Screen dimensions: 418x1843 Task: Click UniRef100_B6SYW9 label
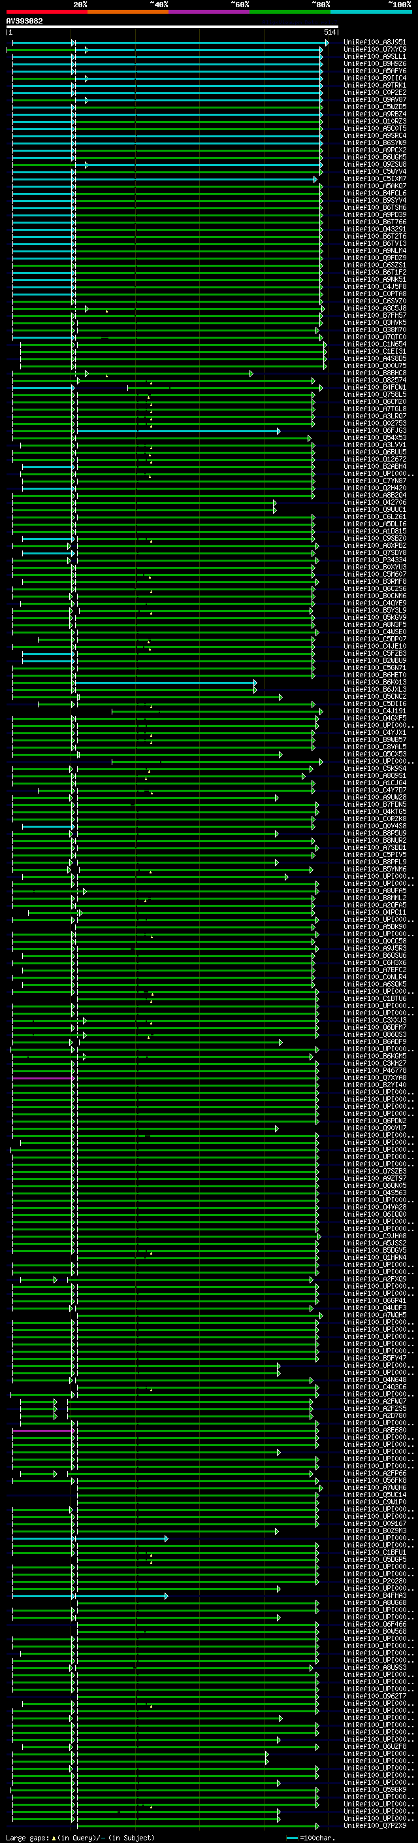[x=375, y=143]
